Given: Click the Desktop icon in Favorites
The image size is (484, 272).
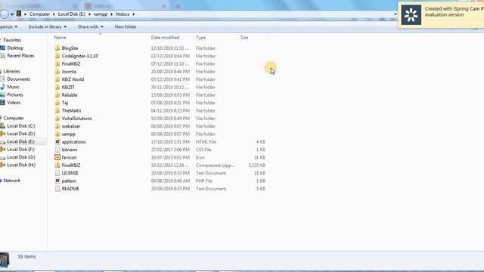Looking at the screenshot, I should click(3, 48).
